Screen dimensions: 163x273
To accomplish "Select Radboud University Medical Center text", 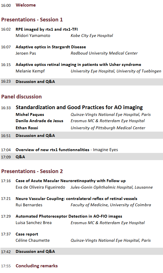I will [104, 53].
